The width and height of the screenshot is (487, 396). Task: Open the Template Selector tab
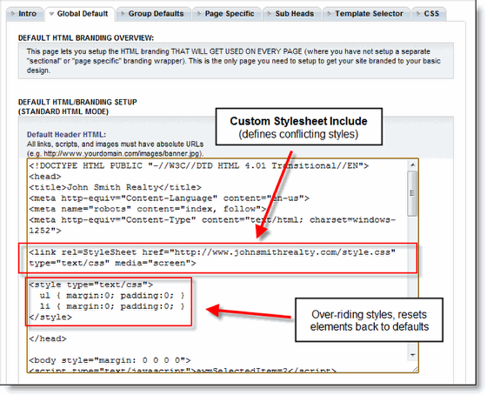(366, 14)
